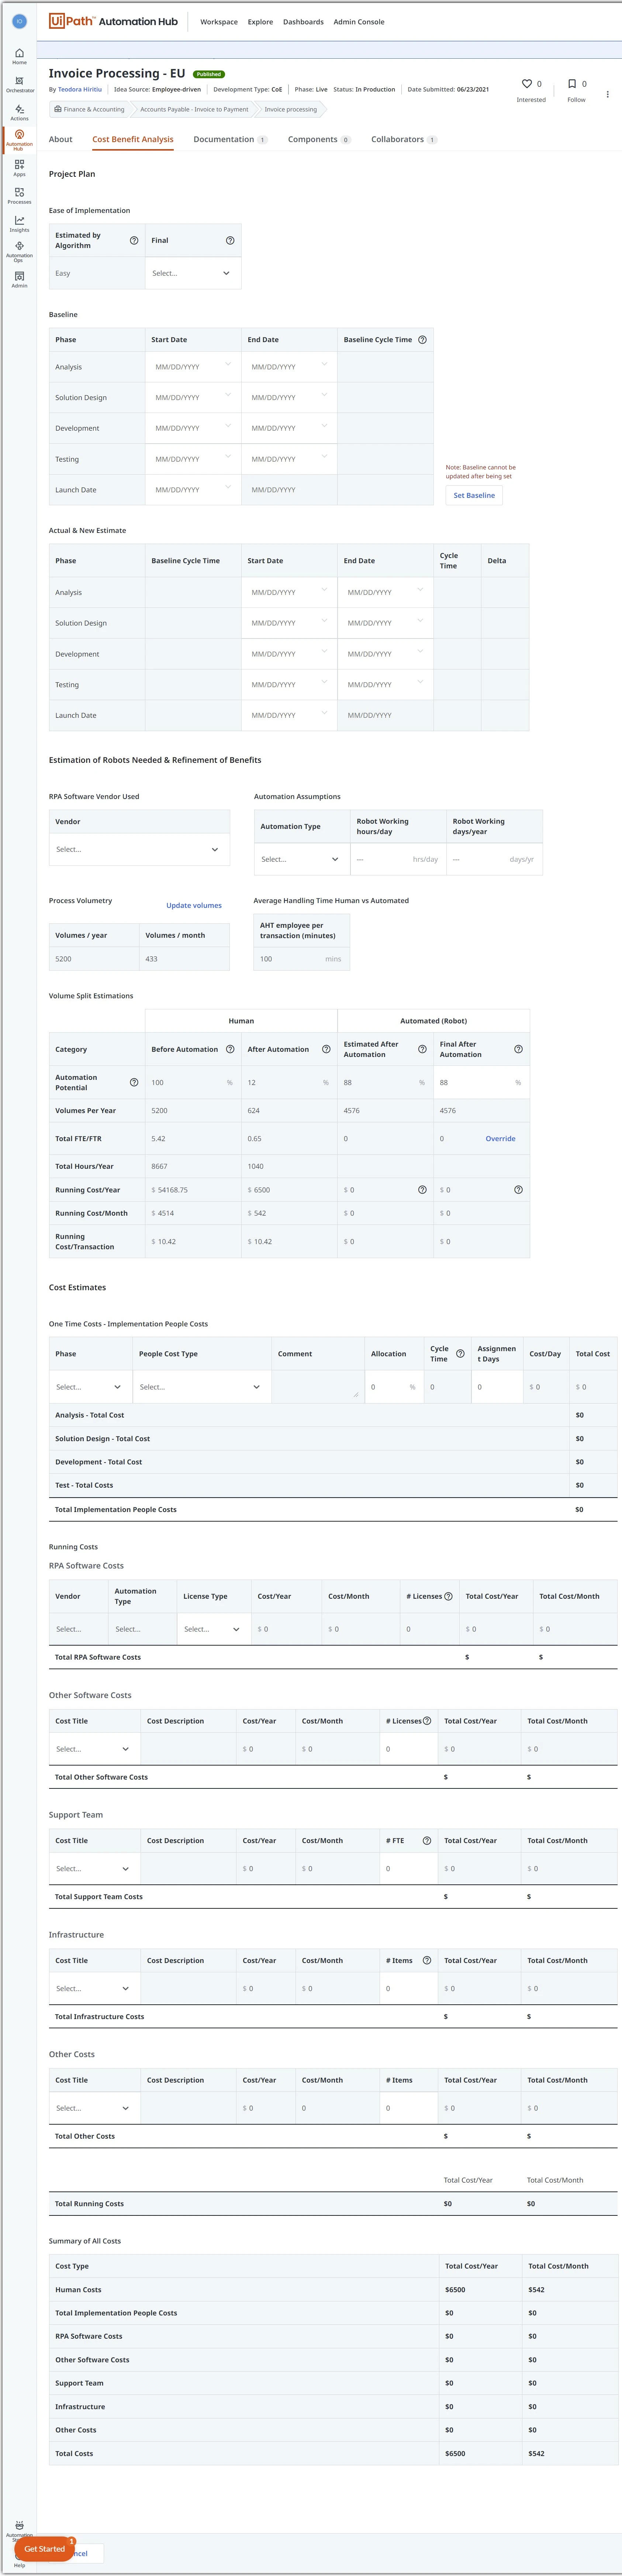Show help for Other Software # Licenses
The image size is (622, 2576).
pyautogui.click(x=427, y=1721)
